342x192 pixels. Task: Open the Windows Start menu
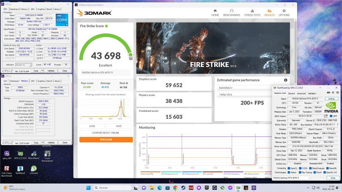(88, 188)
